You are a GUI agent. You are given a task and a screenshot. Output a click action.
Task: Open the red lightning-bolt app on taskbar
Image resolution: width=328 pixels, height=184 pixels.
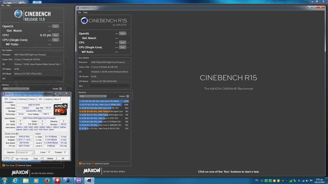coord(57,180)
